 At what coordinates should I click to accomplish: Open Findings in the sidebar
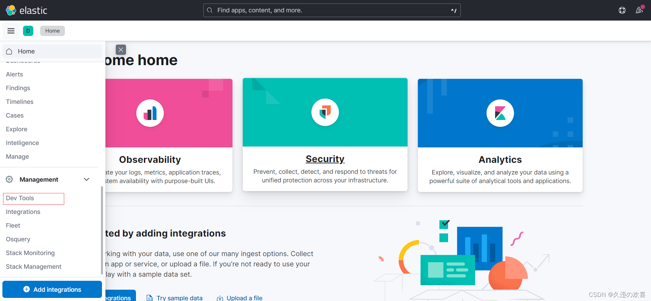pyautogui.click(x=18, y=88)
